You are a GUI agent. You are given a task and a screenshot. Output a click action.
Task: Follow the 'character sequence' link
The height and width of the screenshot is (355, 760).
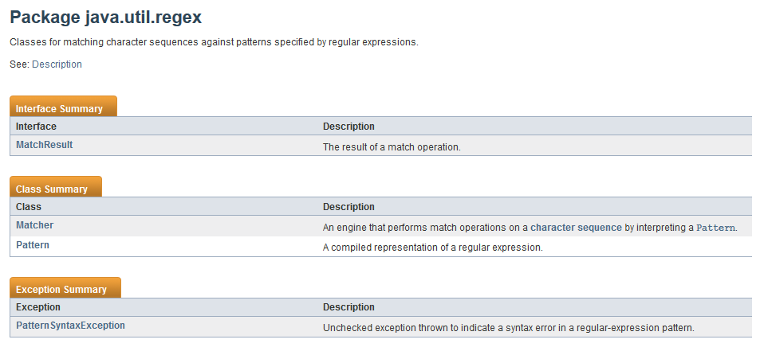click(x=576, y=228)
